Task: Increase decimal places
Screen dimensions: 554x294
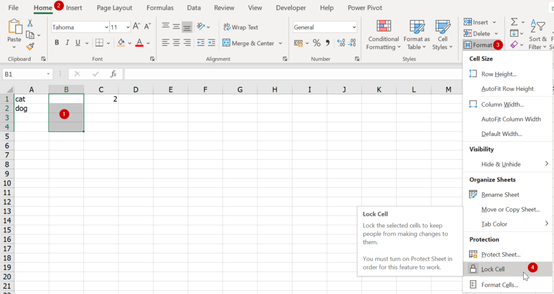Action: tap(341, 43)
